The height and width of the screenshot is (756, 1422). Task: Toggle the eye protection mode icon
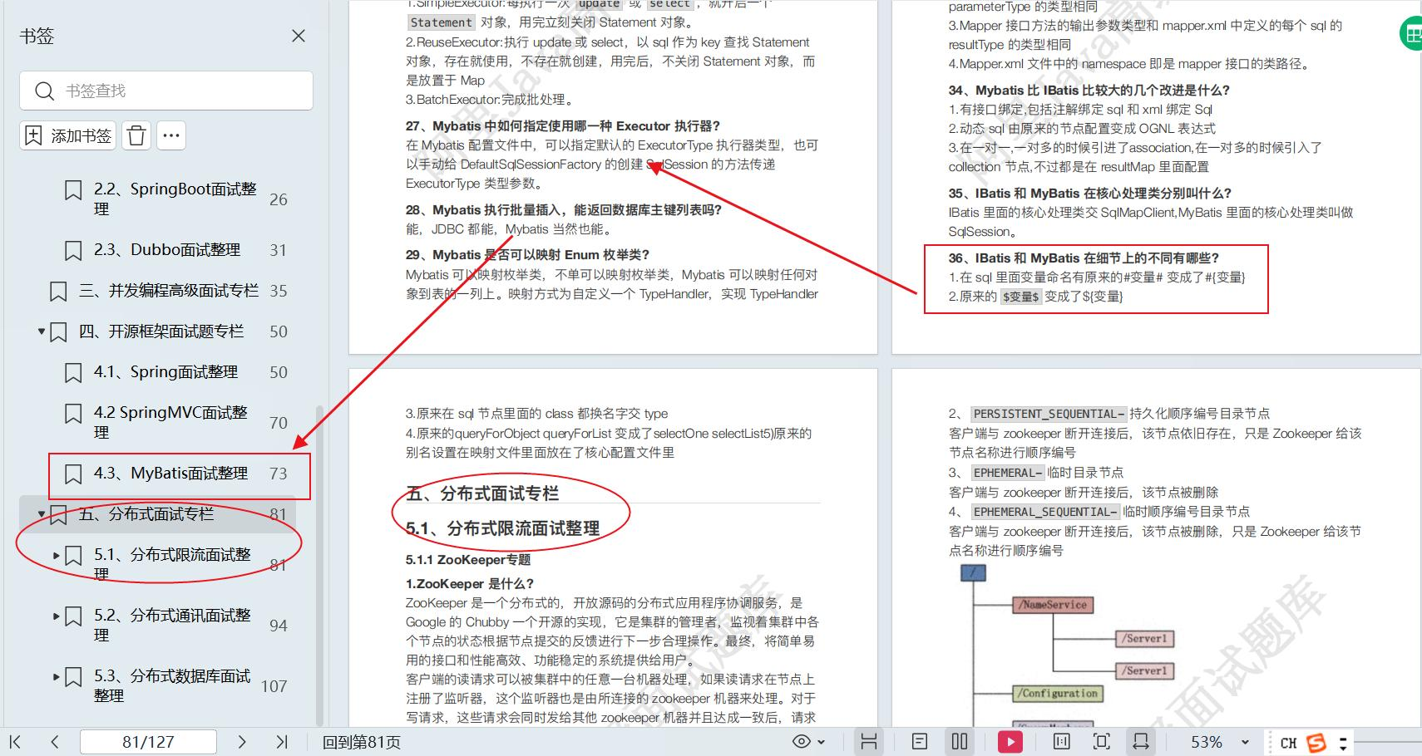(802, 742)
